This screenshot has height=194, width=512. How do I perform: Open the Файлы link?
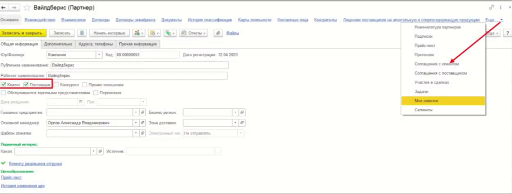[232, 33]
